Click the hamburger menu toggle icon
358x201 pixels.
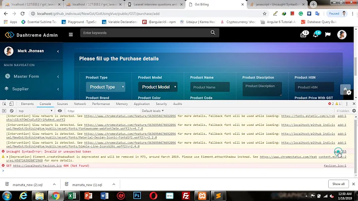(x=71, y=34)
